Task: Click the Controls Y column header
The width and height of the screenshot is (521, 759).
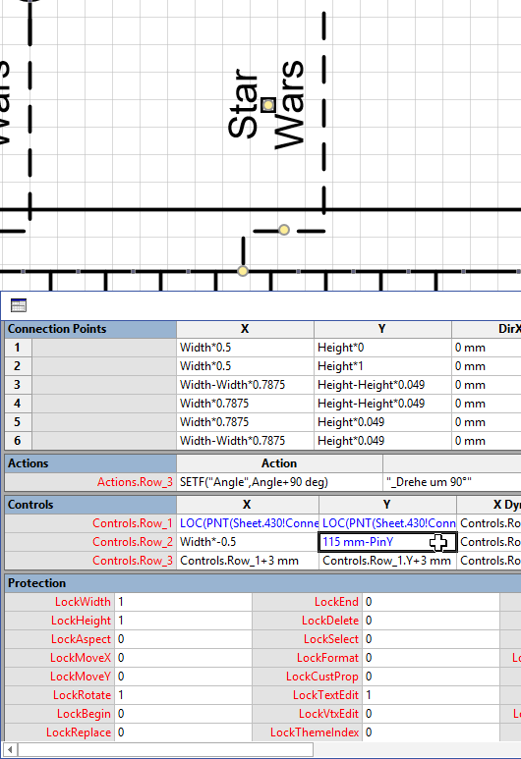Action: [x=387, y=505]
